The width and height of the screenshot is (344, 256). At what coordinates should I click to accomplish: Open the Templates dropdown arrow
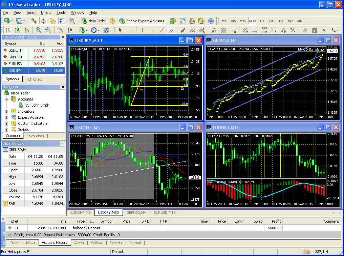pyautogui.click(x=110, y=30)
